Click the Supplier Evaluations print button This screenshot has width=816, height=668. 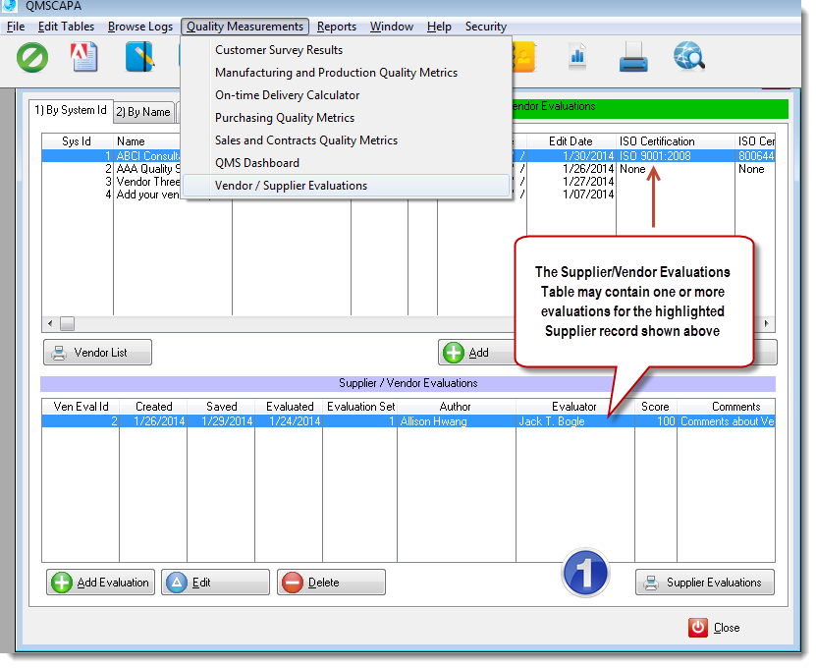[x=704, y=583]
